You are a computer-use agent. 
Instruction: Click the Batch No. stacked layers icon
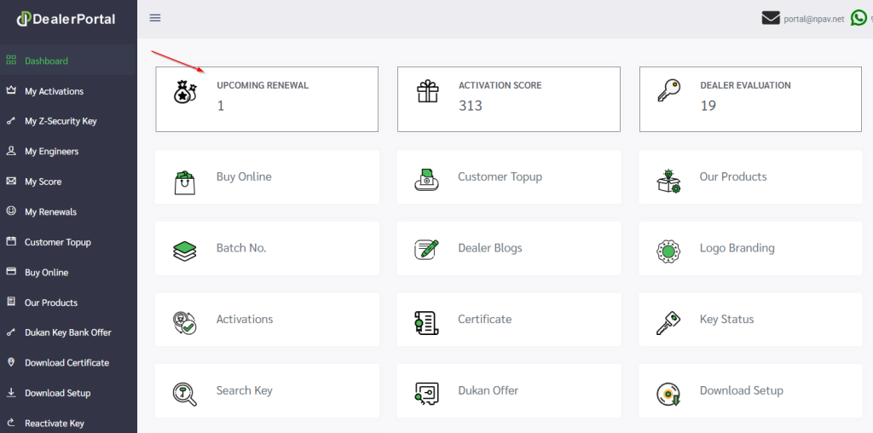(x=185, y=249)
